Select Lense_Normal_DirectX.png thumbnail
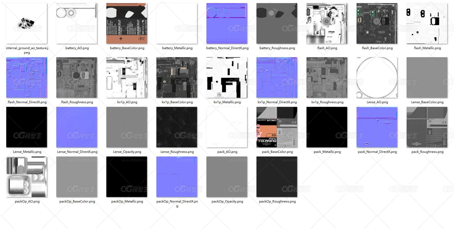 (77, 127)
